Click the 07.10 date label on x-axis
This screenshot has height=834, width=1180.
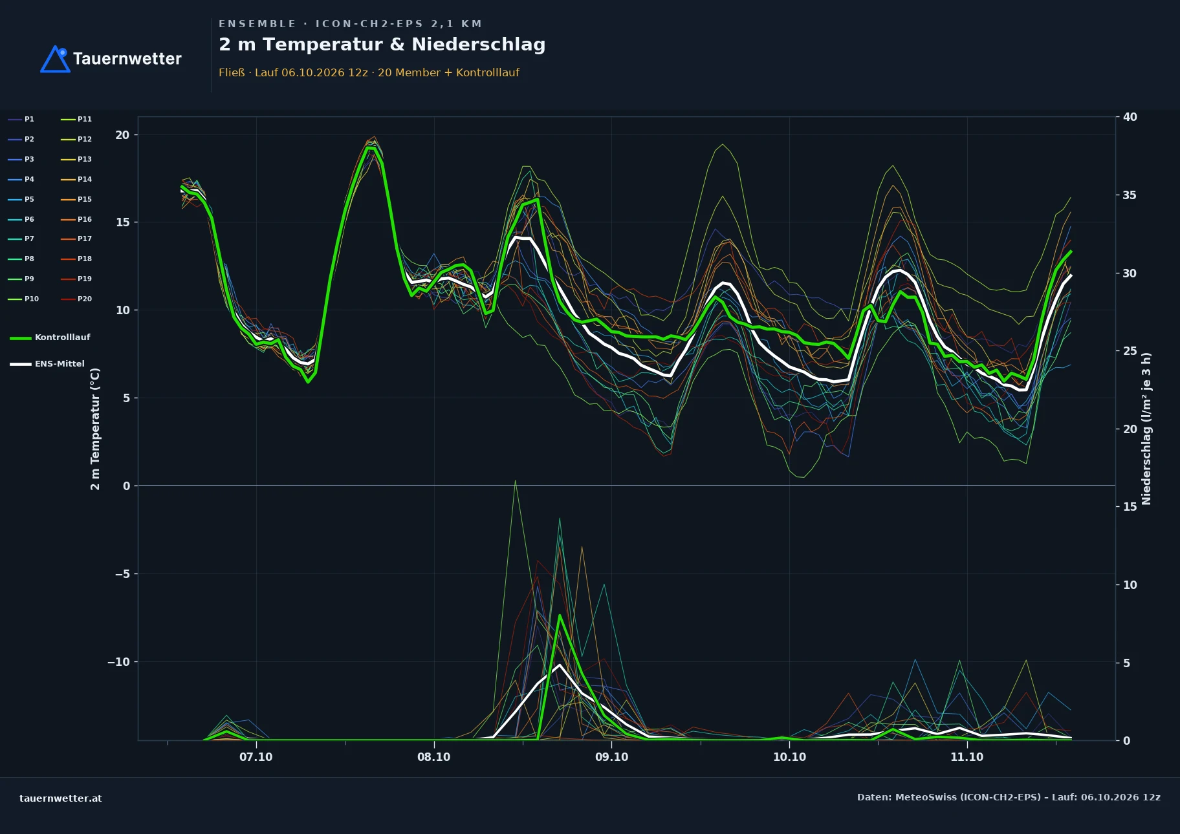256,757
